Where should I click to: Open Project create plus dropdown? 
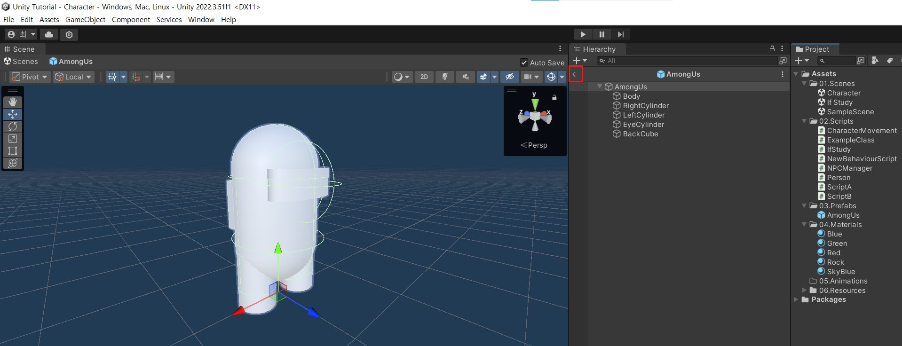click(x=802, y=61)
